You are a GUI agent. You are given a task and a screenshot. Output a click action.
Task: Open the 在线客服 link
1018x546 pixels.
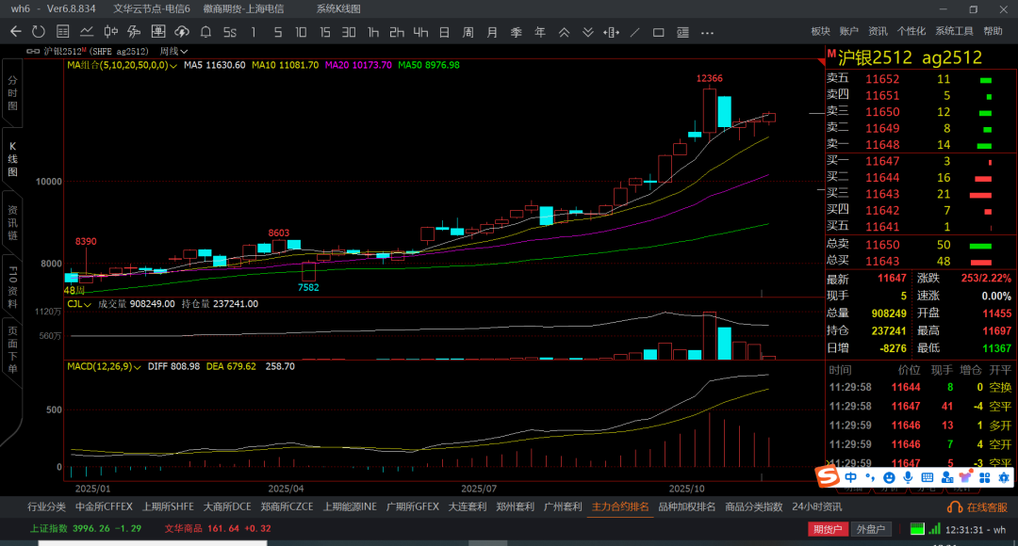[x=987, y=507]
